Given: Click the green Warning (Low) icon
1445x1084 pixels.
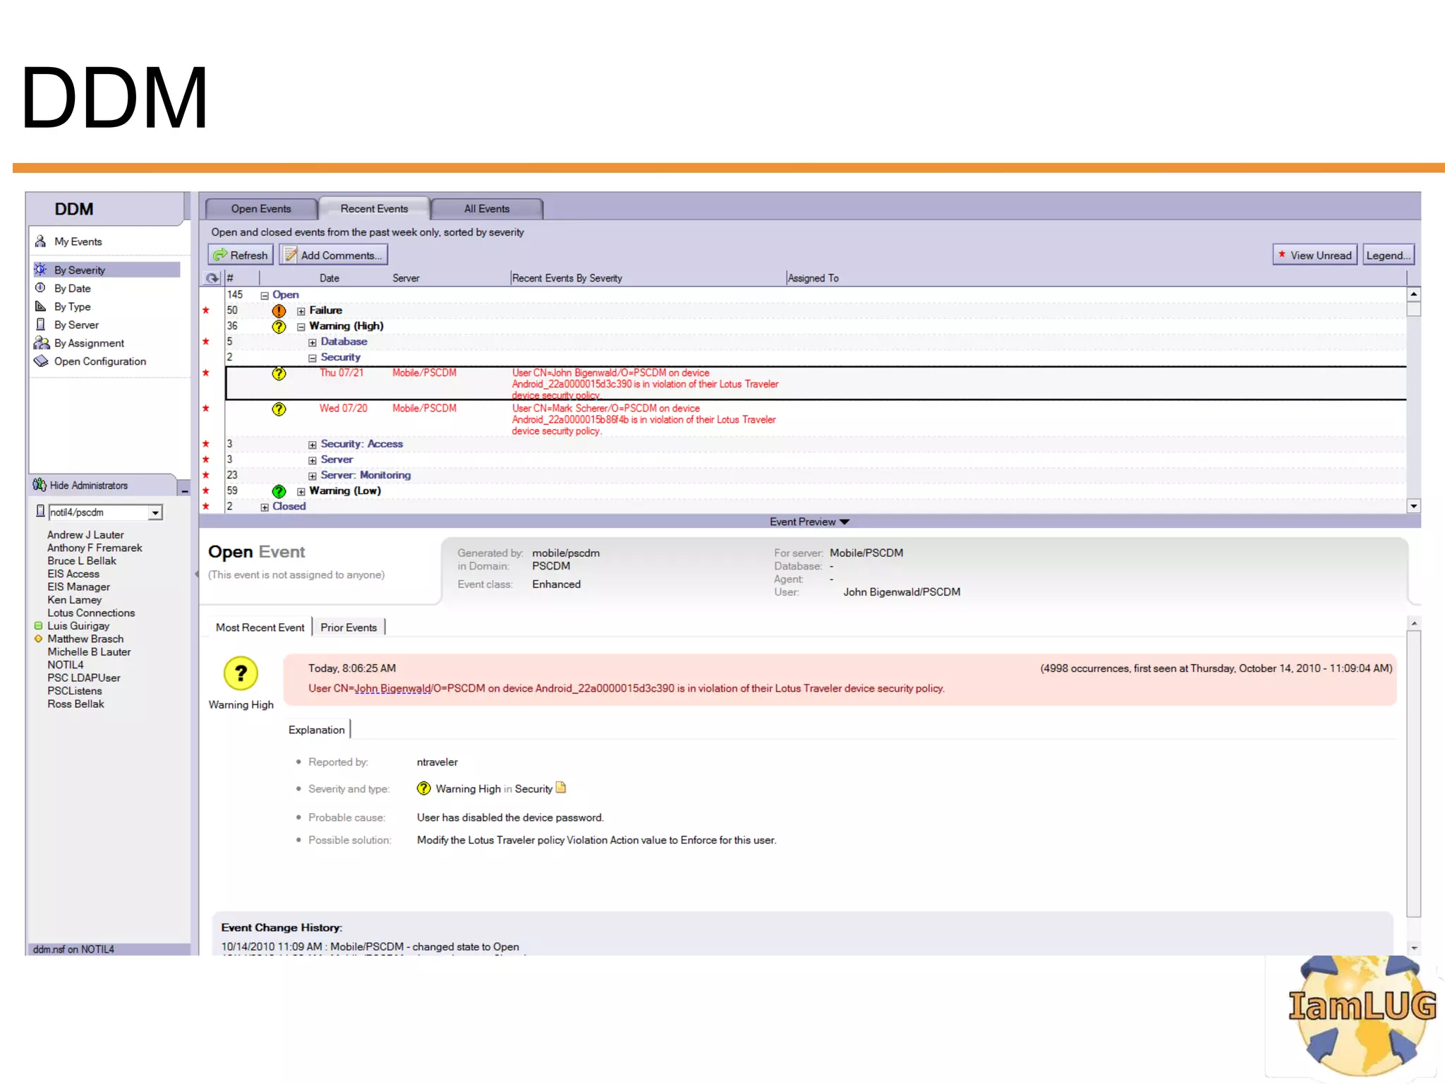Looking at the screenshot, I should pyautogui.click(x=279, y=491).
